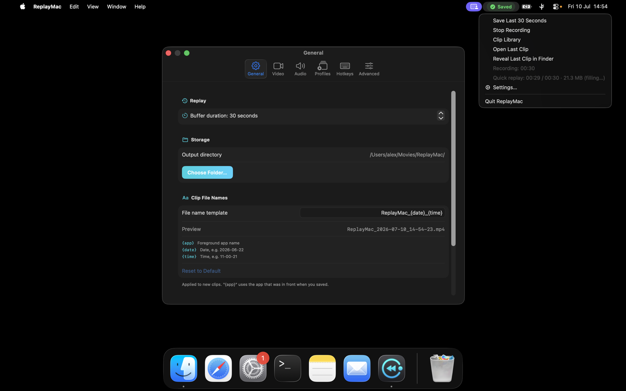This screenshot has width=626, height=391.
Task: Click the gear icon beside Settings… menu item
Action: [x=488, y=88]
